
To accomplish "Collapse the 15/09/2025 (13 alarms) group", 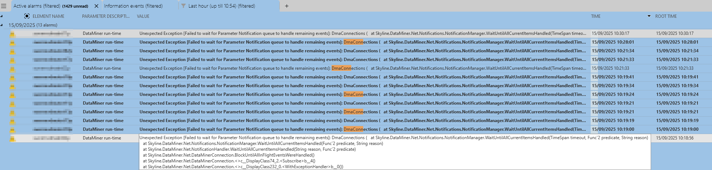I will pos(2,25).
